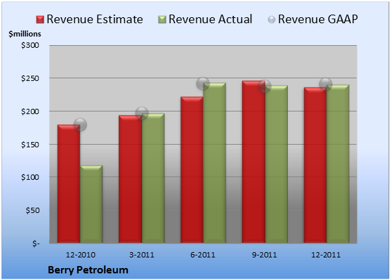Select the red estimate bar for 9-2011

253,162
